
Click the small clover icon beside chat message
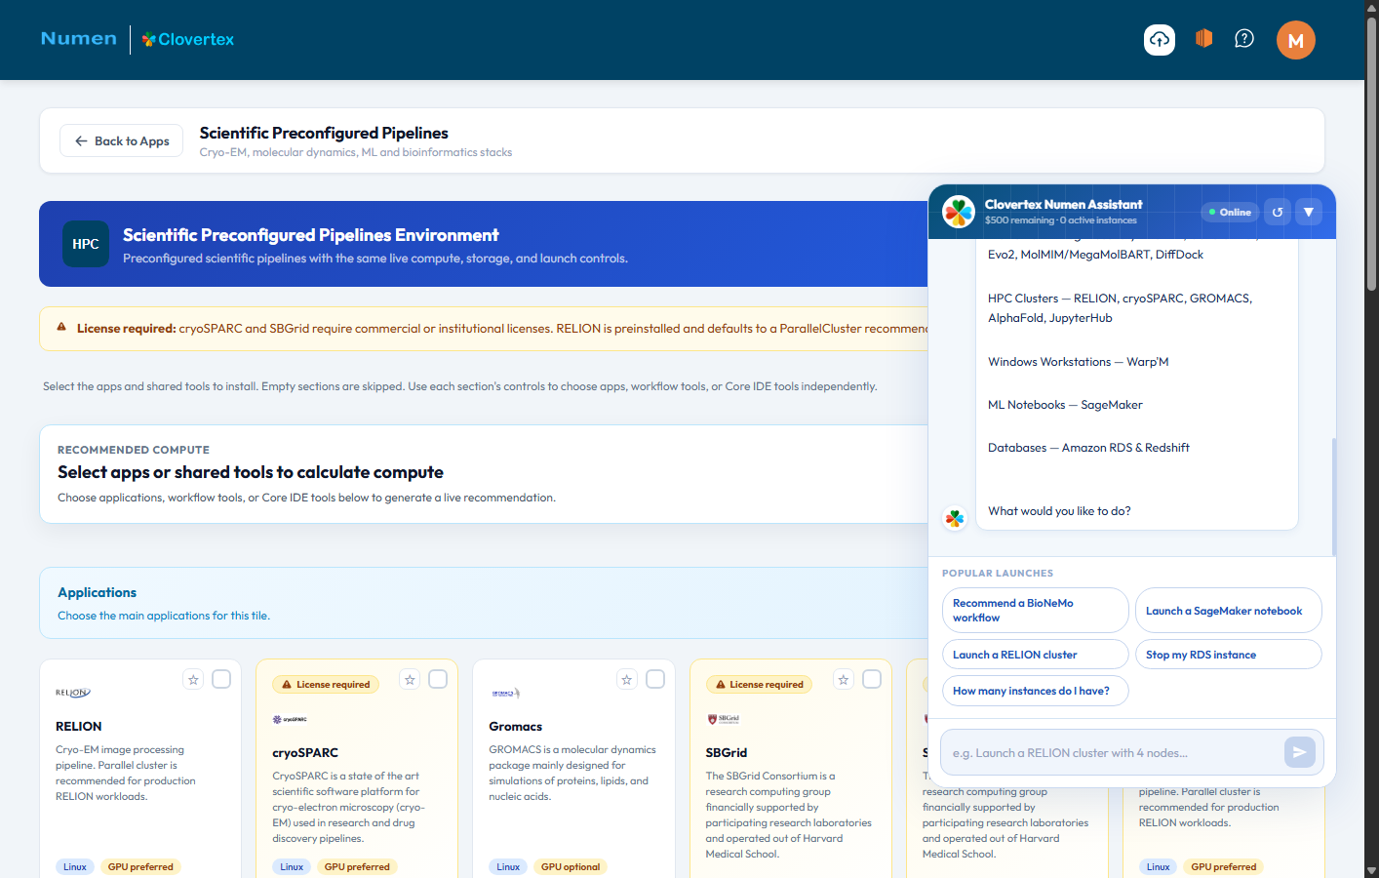[x=955, y=518]
